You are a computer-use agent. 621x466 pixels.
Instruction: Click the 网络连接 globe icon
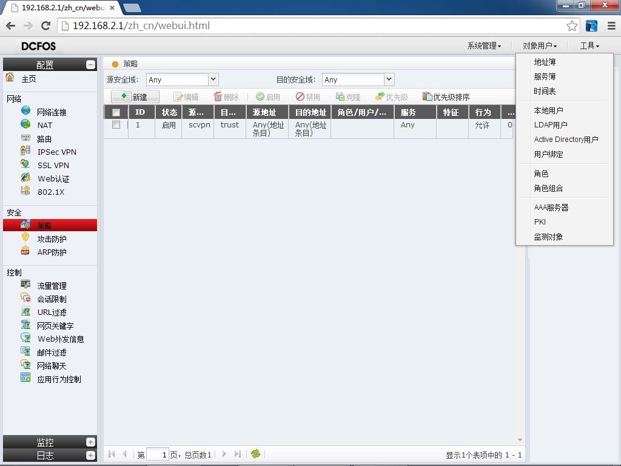tap(25, 110)
